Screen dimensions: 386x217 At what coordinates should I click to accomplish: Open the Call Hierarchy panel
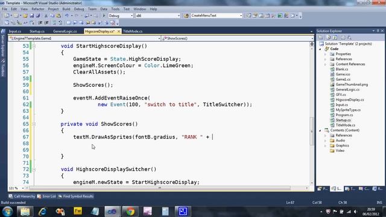pyautogui.click(x=22, y=197)
